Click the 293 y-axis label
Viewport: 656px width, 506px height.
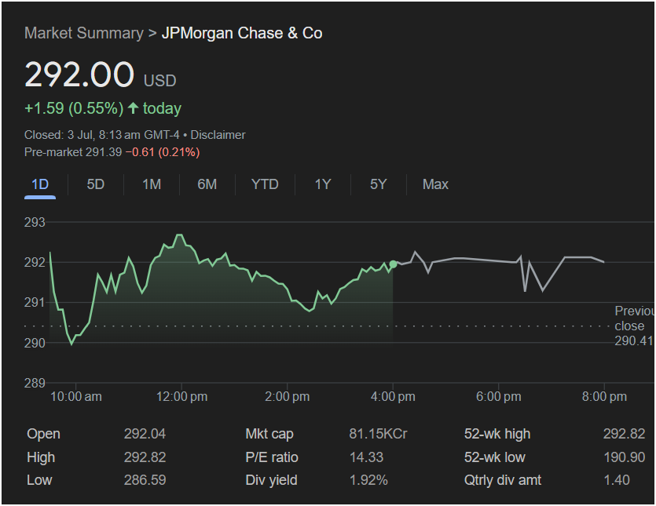point(35,222)
